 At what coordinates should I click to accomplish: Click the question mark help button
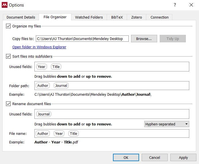pyautogui.click(x=175, y=5)
